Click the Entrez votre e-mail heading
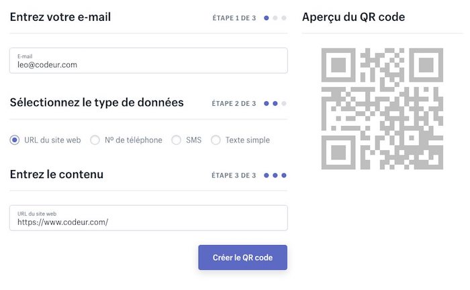 (60, 17)
